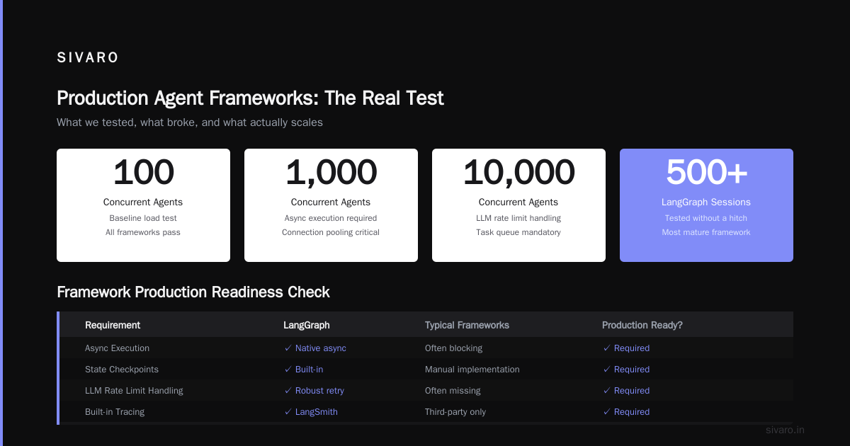
Task: Click "Most mature framework" text
Action: point(706,232)
